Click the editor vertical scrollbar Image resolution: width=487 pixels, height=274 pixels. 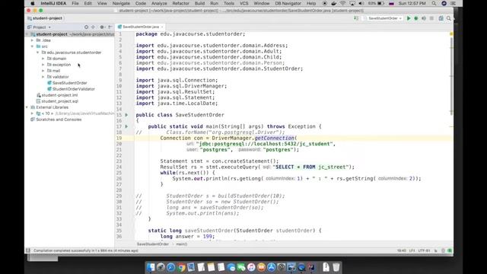(451, 76)
